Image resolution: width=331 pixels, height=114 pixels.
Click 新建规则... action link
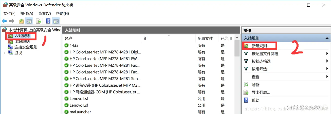[x=261, y=46]
